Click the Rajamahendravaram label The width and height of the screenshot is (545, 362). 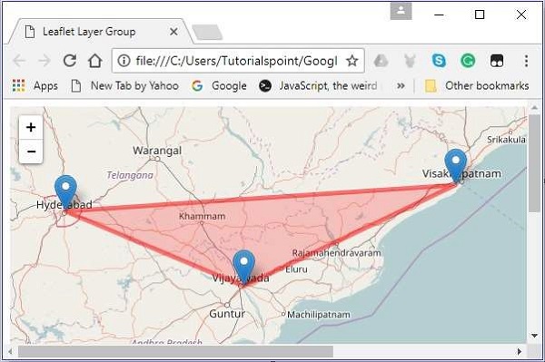pos(336,253)
